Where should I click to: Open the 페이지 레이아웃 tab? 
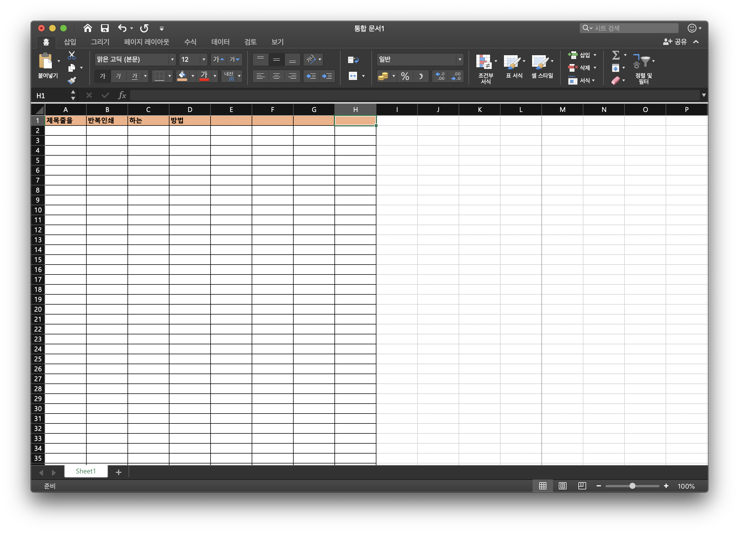tap(146, 42)
